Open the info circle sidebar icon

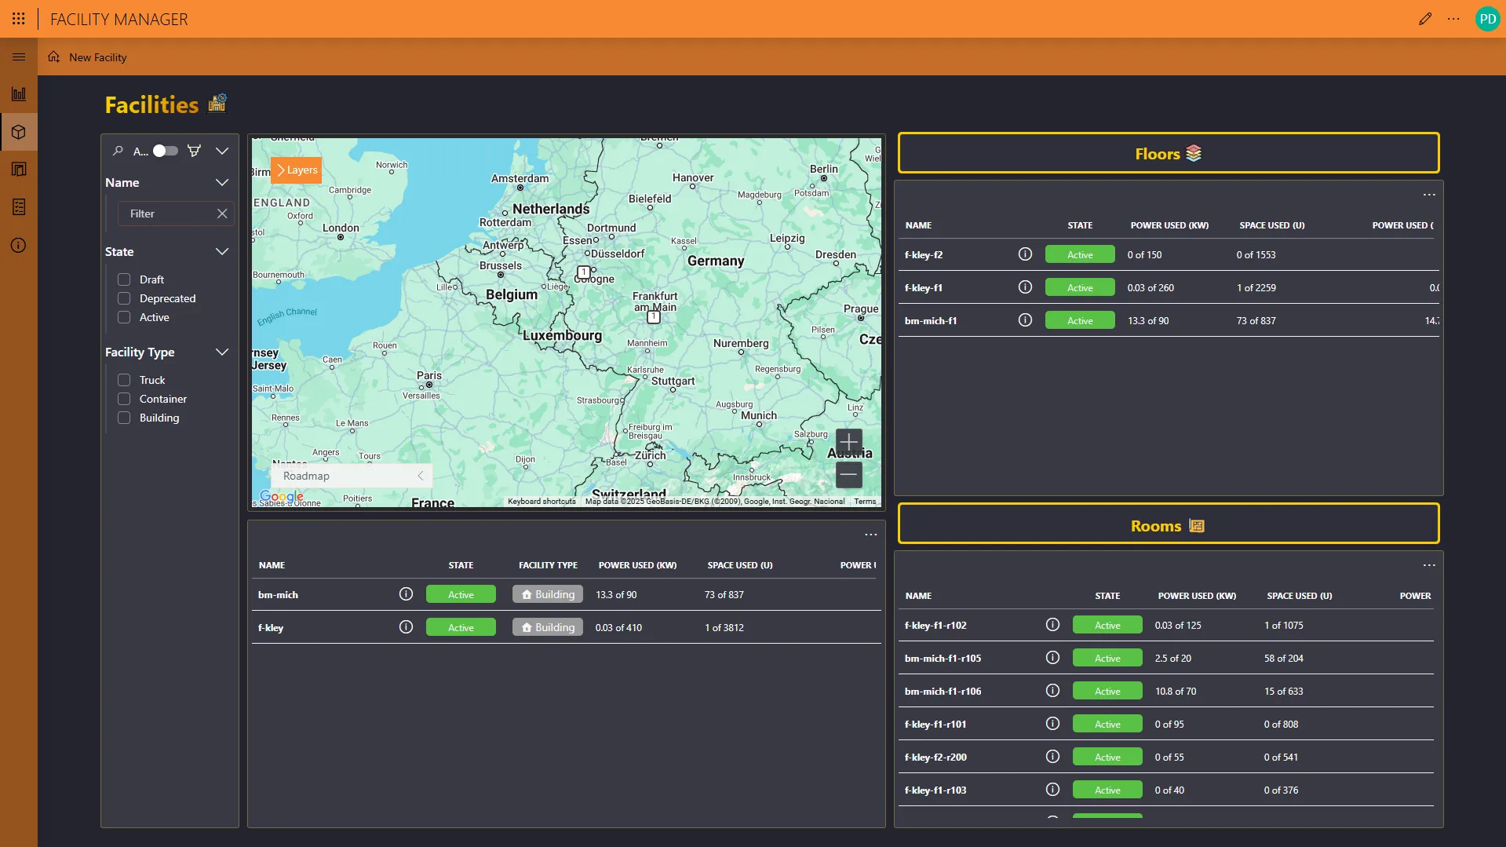click(x=19, y=246)
